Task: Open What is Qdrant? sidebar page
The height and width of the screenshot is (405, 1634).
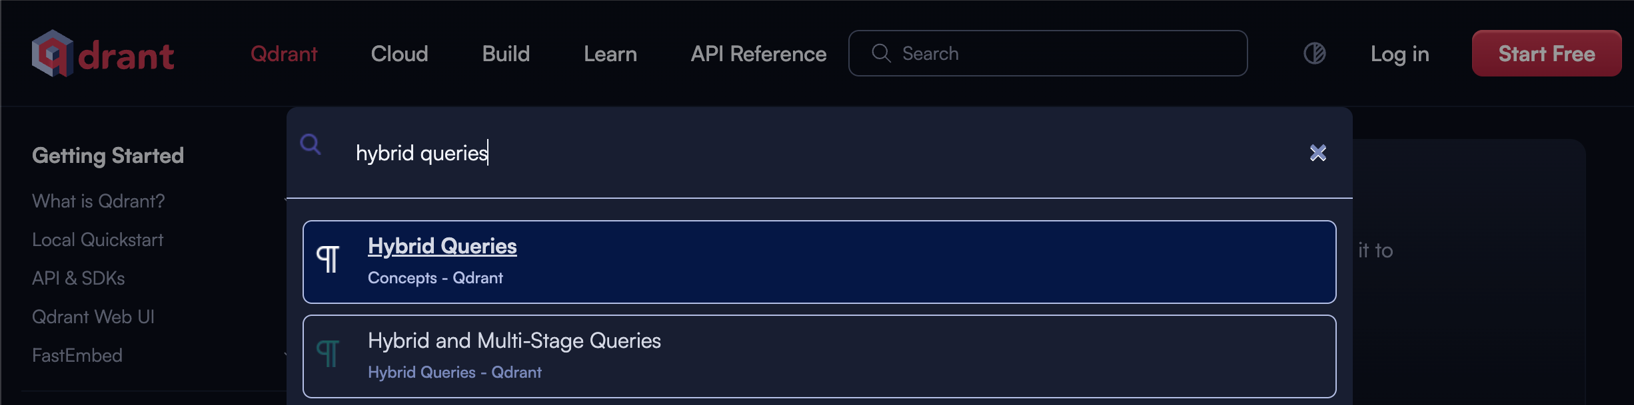Action: point(99,201)
